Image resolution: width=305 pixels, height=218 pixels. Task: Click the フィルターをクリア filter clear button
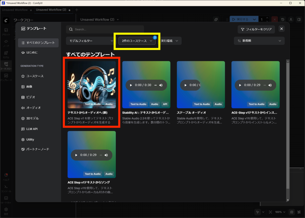pos(256,29)
